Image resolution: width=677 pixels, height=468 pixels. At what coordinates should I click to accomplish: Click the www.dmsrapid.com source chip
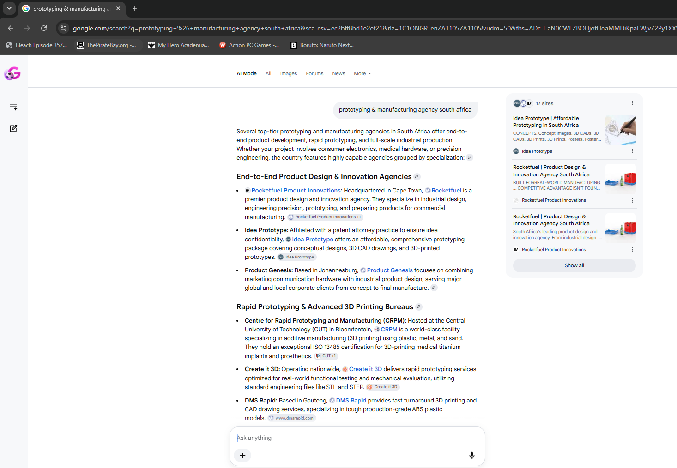(x=292, y=418)
